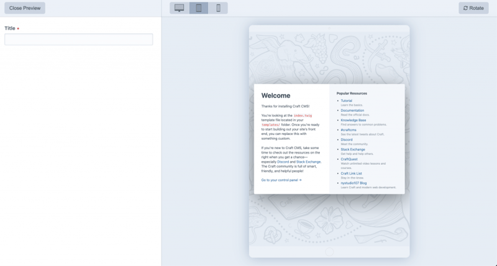Open the Tutorial resource link
This screenshot has height=266, width=497.
coord(346,101)
